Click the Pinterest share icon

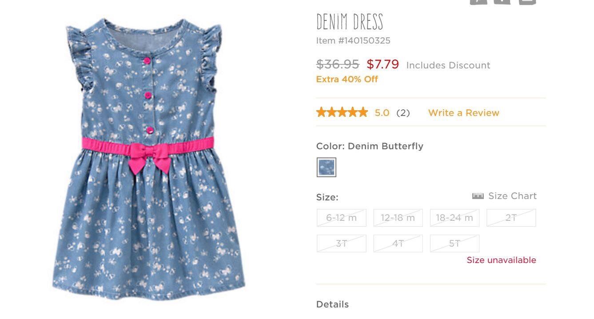[x=478, y=1]
